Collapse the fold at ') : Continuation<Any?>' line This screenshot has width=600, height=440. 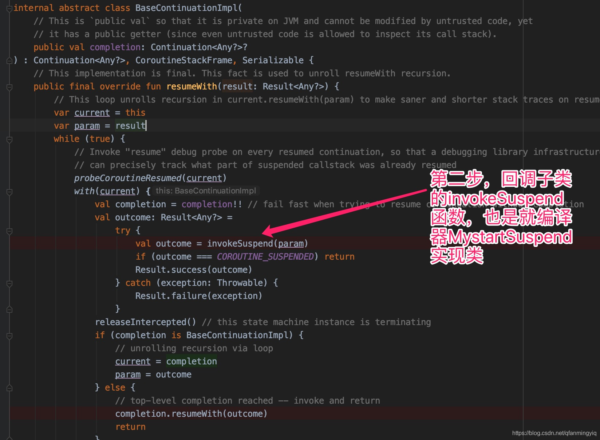coord(9,61)
